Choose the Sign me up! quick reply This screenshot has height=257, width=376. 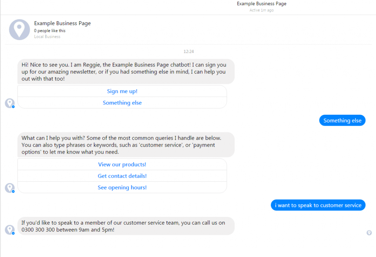coord(122,91)
